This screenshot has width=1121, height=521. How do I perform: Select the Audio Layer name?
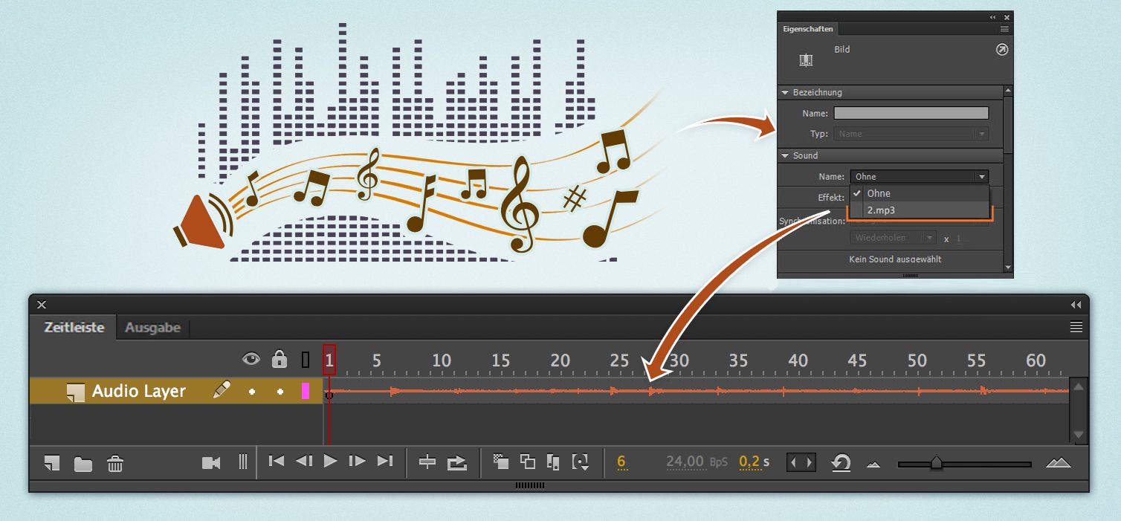pyautogui.click(x=139, y=391)
